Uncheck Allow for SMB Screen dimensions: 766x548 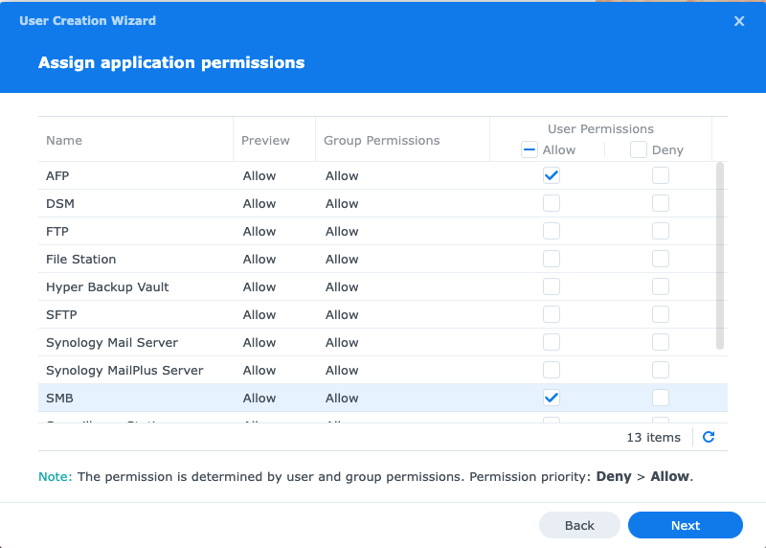tap(552, 398)
